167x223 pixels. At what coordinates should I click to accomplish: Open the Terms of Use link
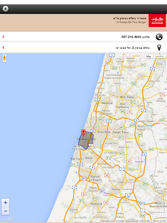tap(159, 221)
